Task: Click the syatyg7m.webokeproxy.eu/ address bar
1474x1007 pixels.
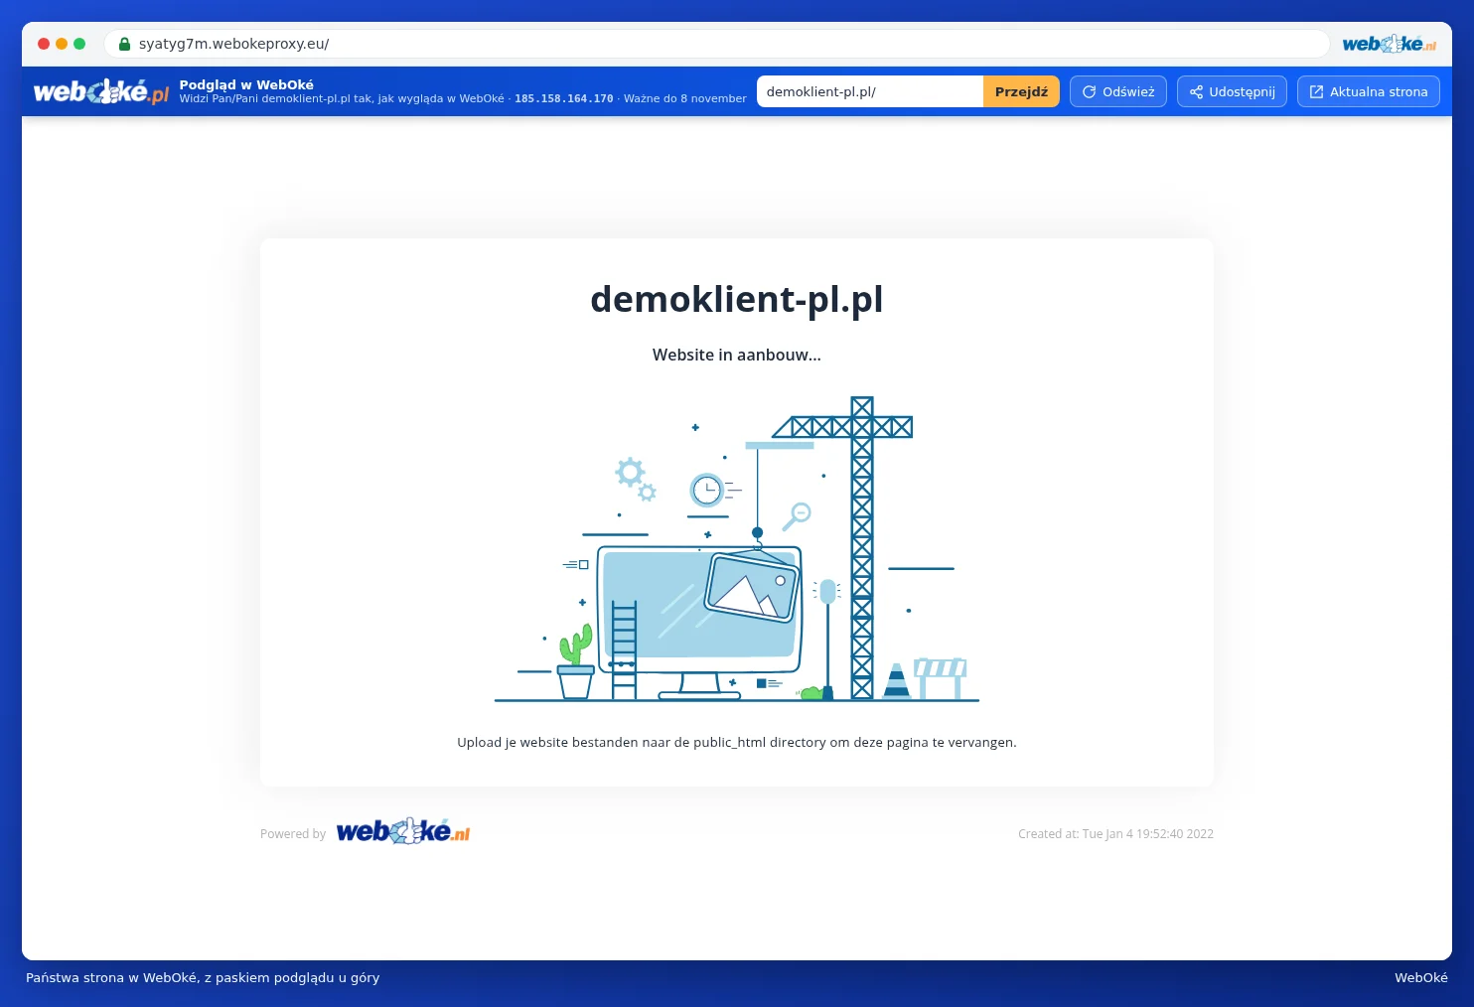Action: point(716,44)
